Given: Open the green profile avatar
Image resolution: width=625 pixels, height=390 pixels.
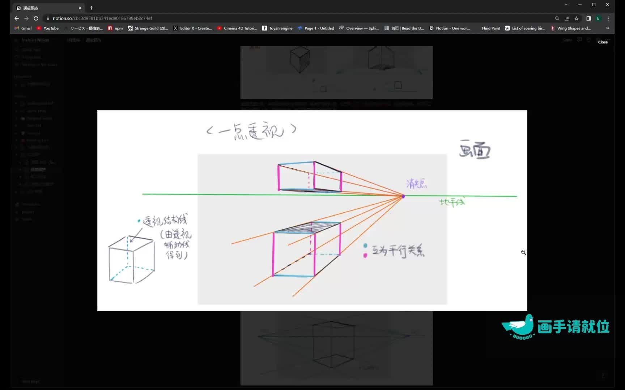Looking at the screenshot, I should click(x=598, y=18).
